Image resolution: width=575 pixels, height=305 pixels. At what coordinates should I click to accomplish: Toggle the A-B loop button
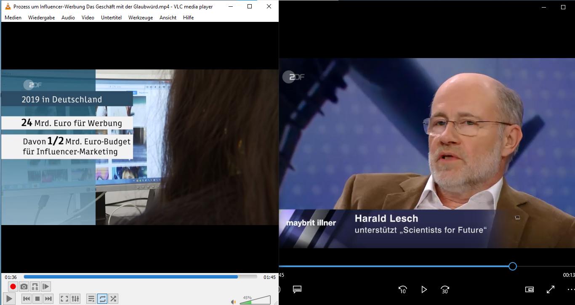pos(35,286)
